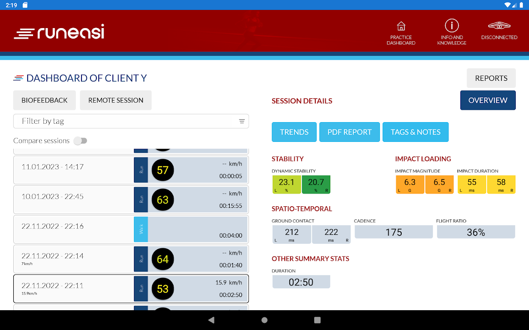This screenshot has height=330, width=529.
Task: Tap the Disconnected sensor icon
Action: coord(499,26)
